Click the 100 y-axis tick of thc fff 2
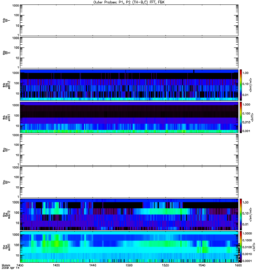This screenshot has height=275, width=258. (17, 177)
